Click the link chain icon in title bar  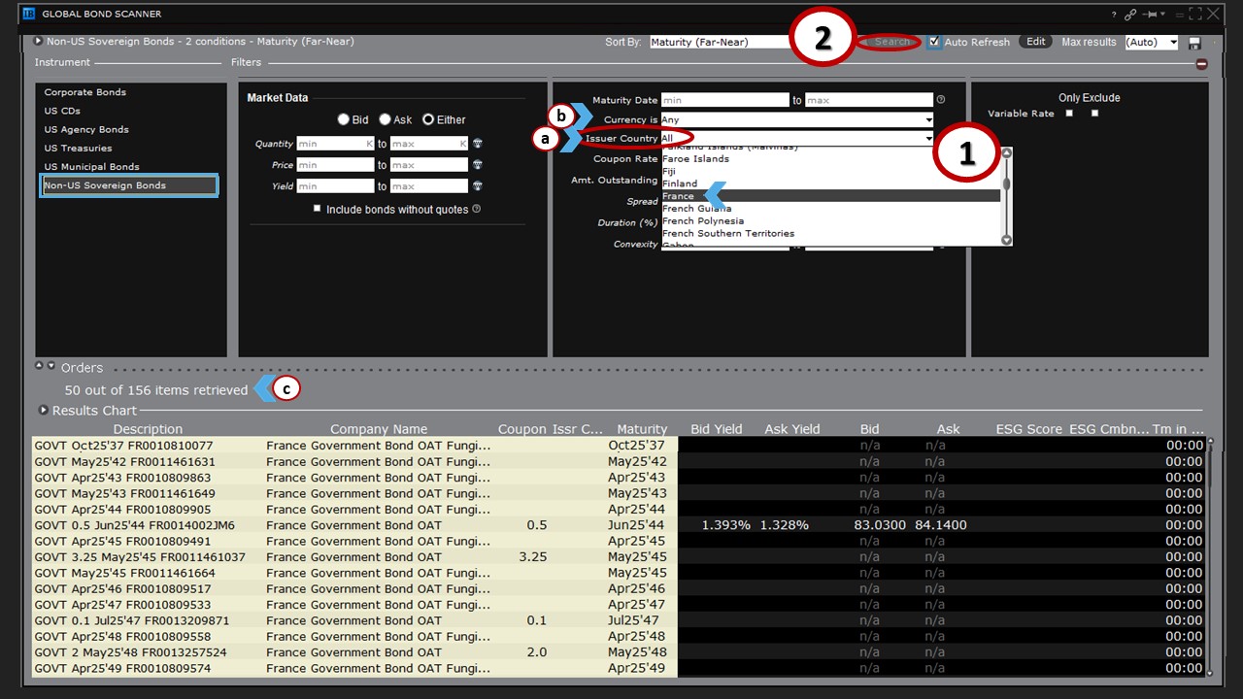1130,15
